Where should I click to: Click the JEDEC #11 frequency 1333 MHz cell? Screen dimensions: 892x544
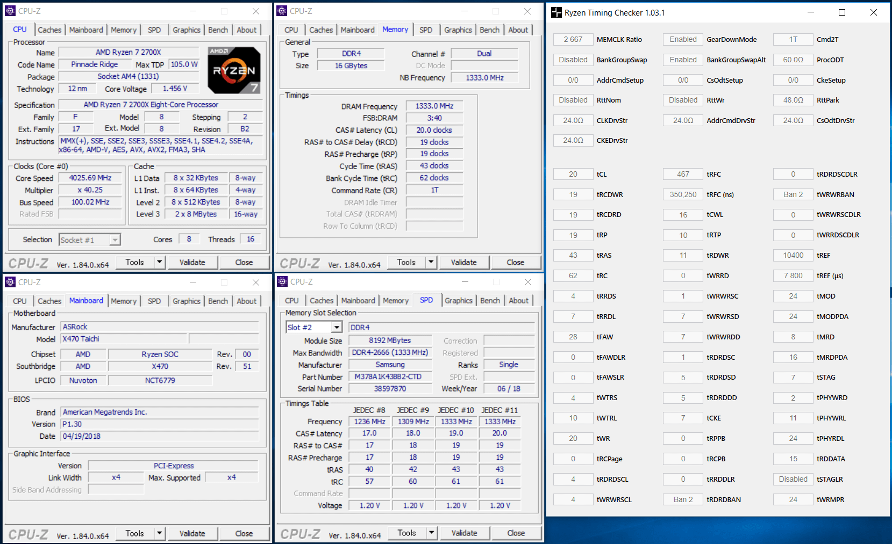click(500, 422)
